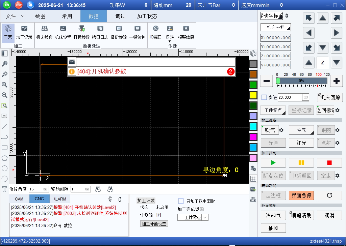Expand the 文件 menu dropdown arrow
This screenshot has height=246, width=346.
pos(23,16)
